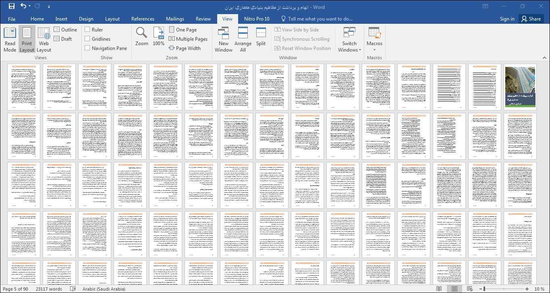Switch to Web Layout view

(44, 40)
